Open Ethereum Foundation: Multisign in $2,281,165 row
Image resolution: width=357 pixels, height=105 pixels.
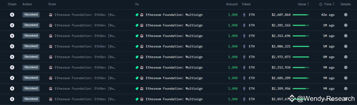pyautogui.click(x=174, y=25)
